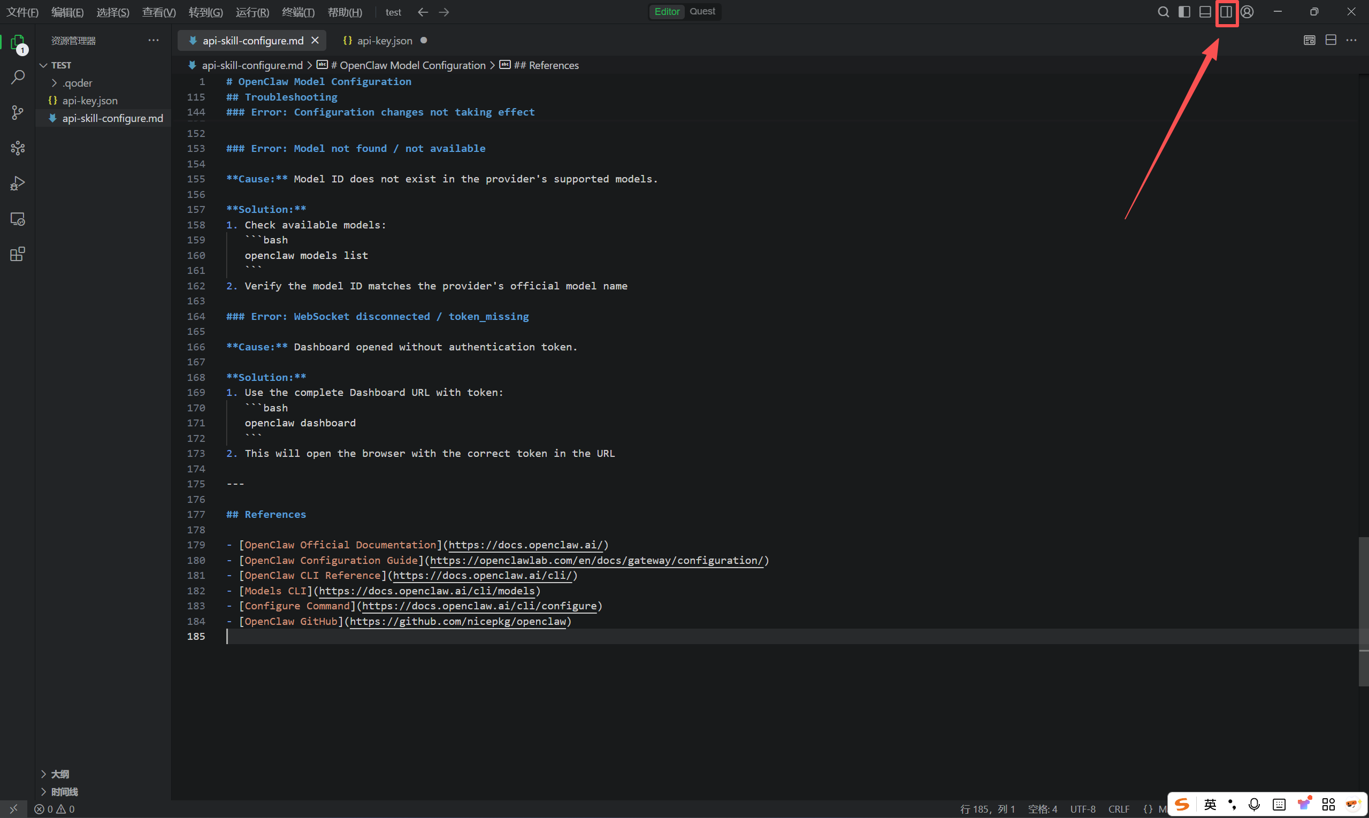Open Remote Explorer view icon
The image size is (1369, 818).
pos(18,219)
